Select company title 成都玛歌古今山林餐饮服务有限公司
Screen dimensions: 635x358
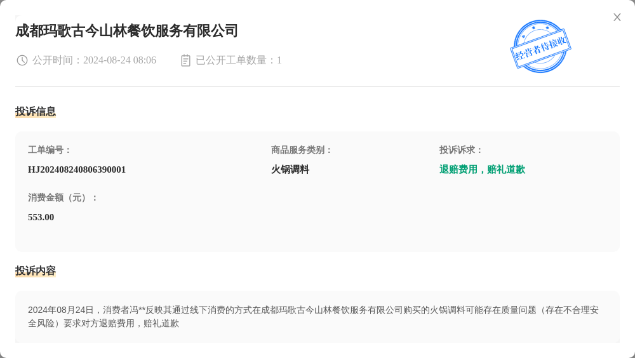point(126,30)
